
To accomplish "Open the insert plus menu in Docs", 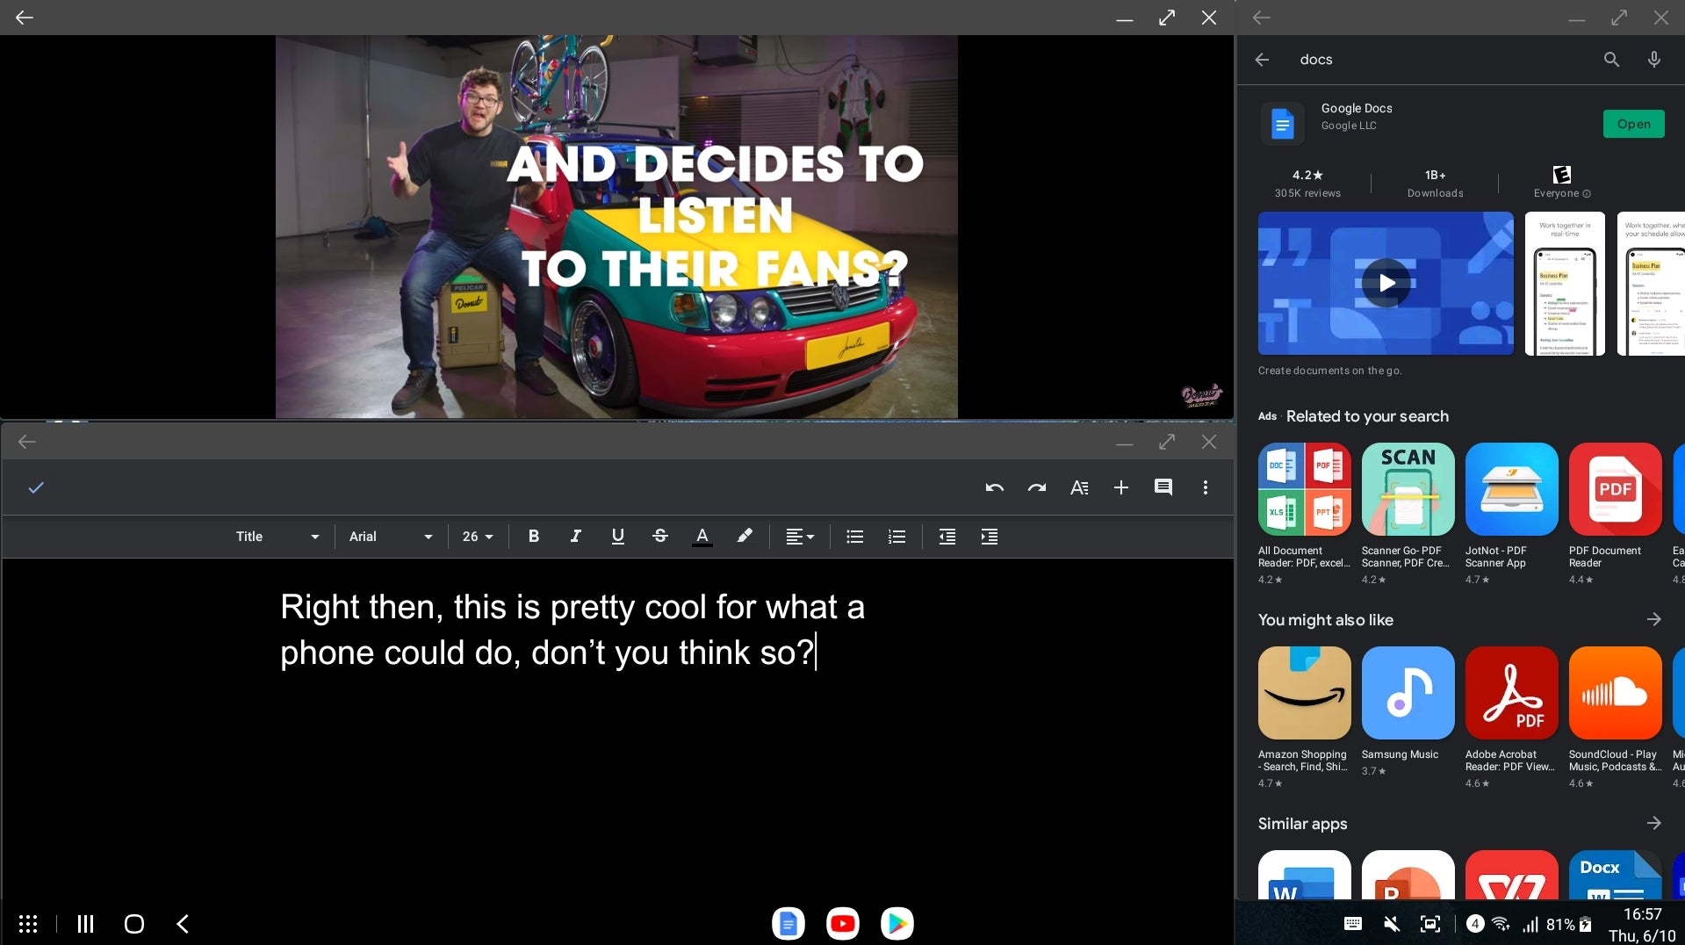I will (x=1121, y=487).
